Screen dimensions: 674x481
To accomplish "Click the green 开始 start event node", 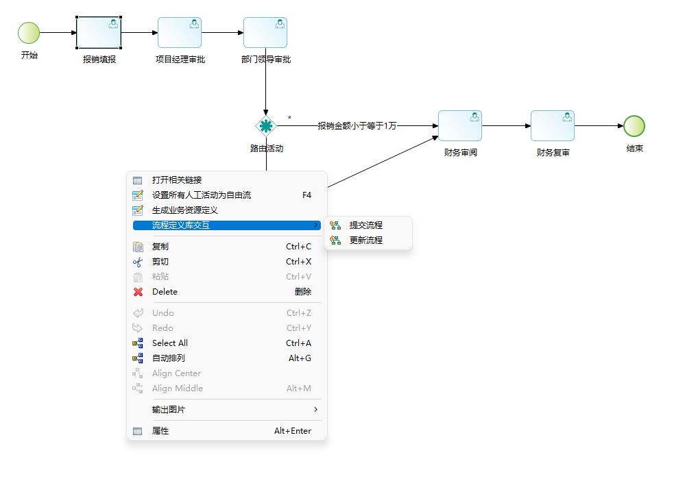I will (x=29, y=32).
